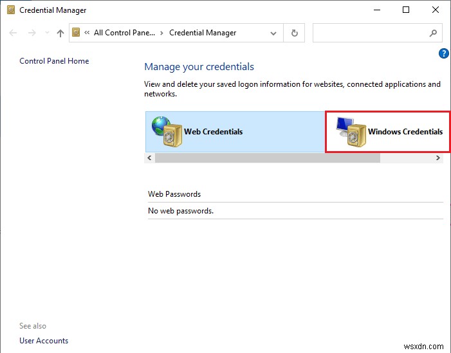Click the Credential Manager breadcrumb

[203, 33]
